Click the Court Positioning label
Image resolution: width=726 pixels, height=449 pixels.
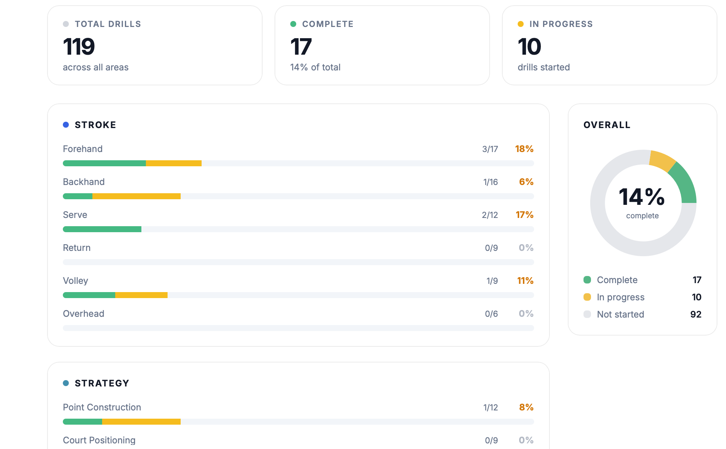[x=99, y=440]
